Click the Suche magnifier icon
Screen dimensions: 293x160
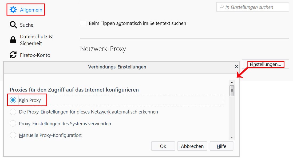point(13,25)
